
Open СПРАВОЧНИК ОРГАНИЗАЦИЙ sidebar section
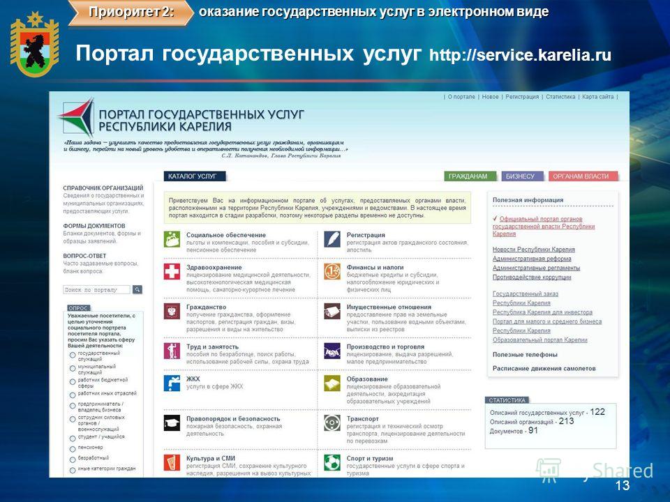103,188
